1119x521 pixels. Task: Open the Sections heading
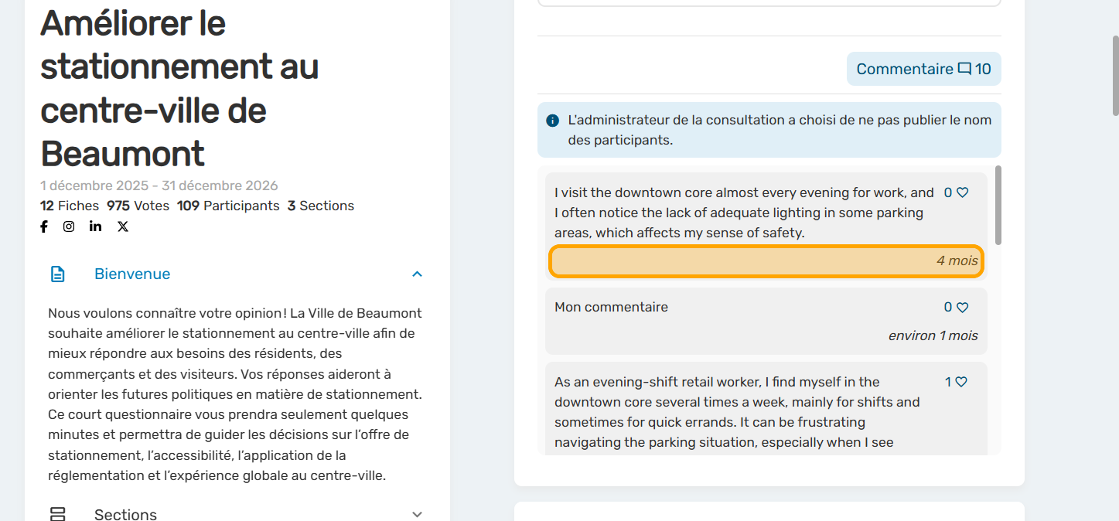125,514
